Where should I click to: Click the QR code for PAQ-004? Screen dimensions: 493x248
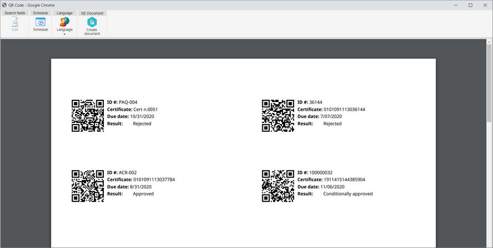pos(88,116)
